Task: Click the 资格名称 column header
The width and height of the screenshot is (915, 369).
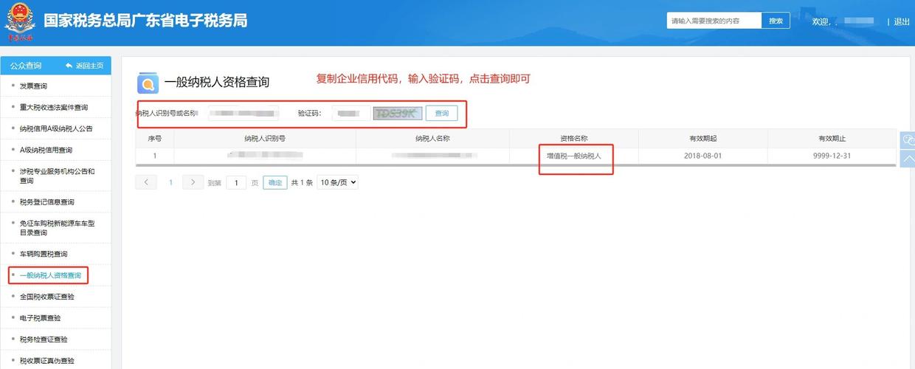Action: 573,138
